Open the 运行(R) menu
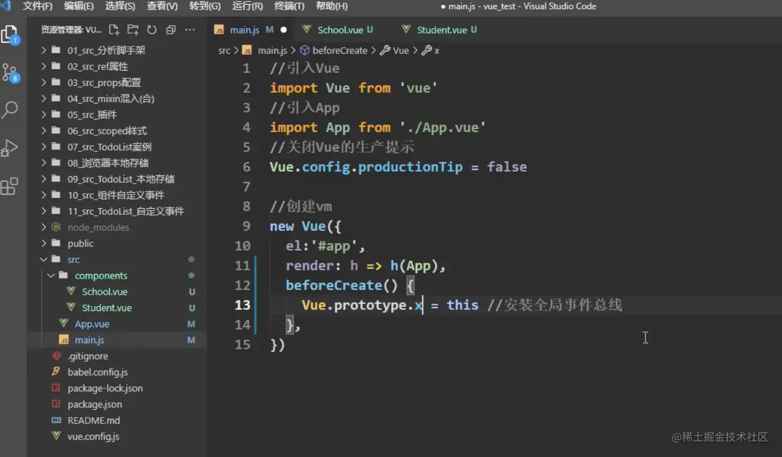 point(247,6)
